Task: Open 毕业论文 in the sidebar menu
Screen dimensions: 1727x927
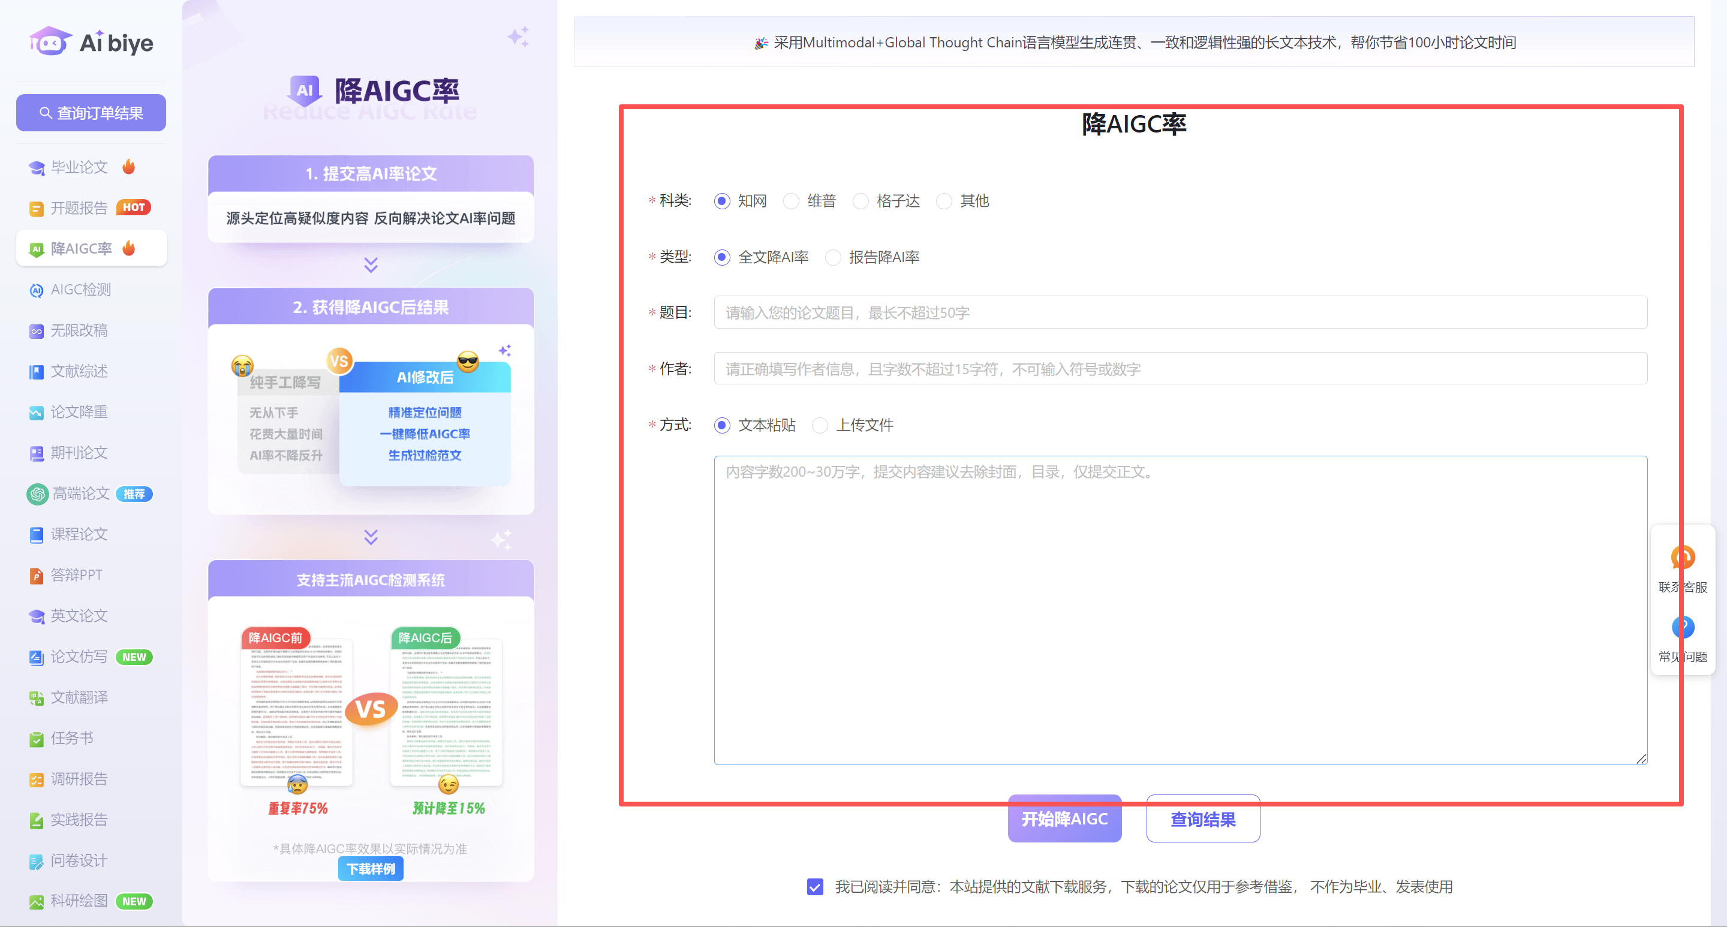Action: pyautogui.click(x=79, y=167)
